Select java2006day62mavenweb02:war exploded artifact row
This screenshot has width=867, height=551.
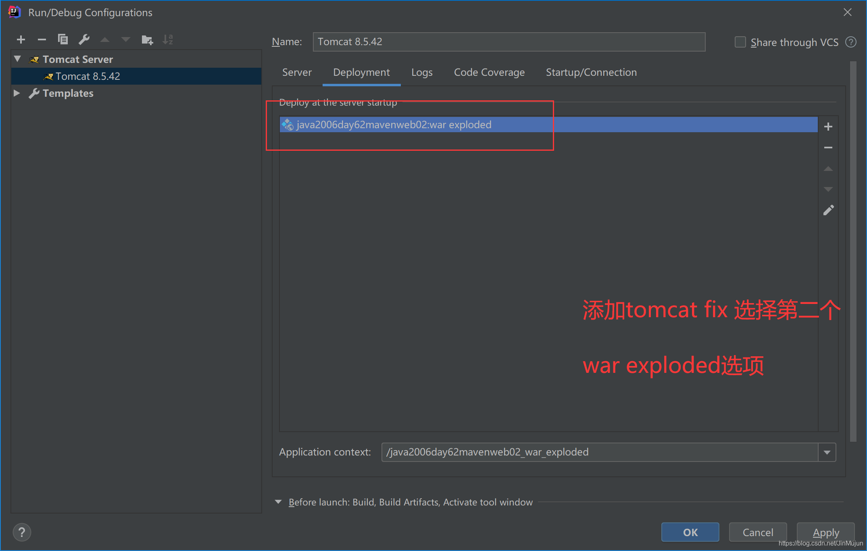[x=548, y=125]
